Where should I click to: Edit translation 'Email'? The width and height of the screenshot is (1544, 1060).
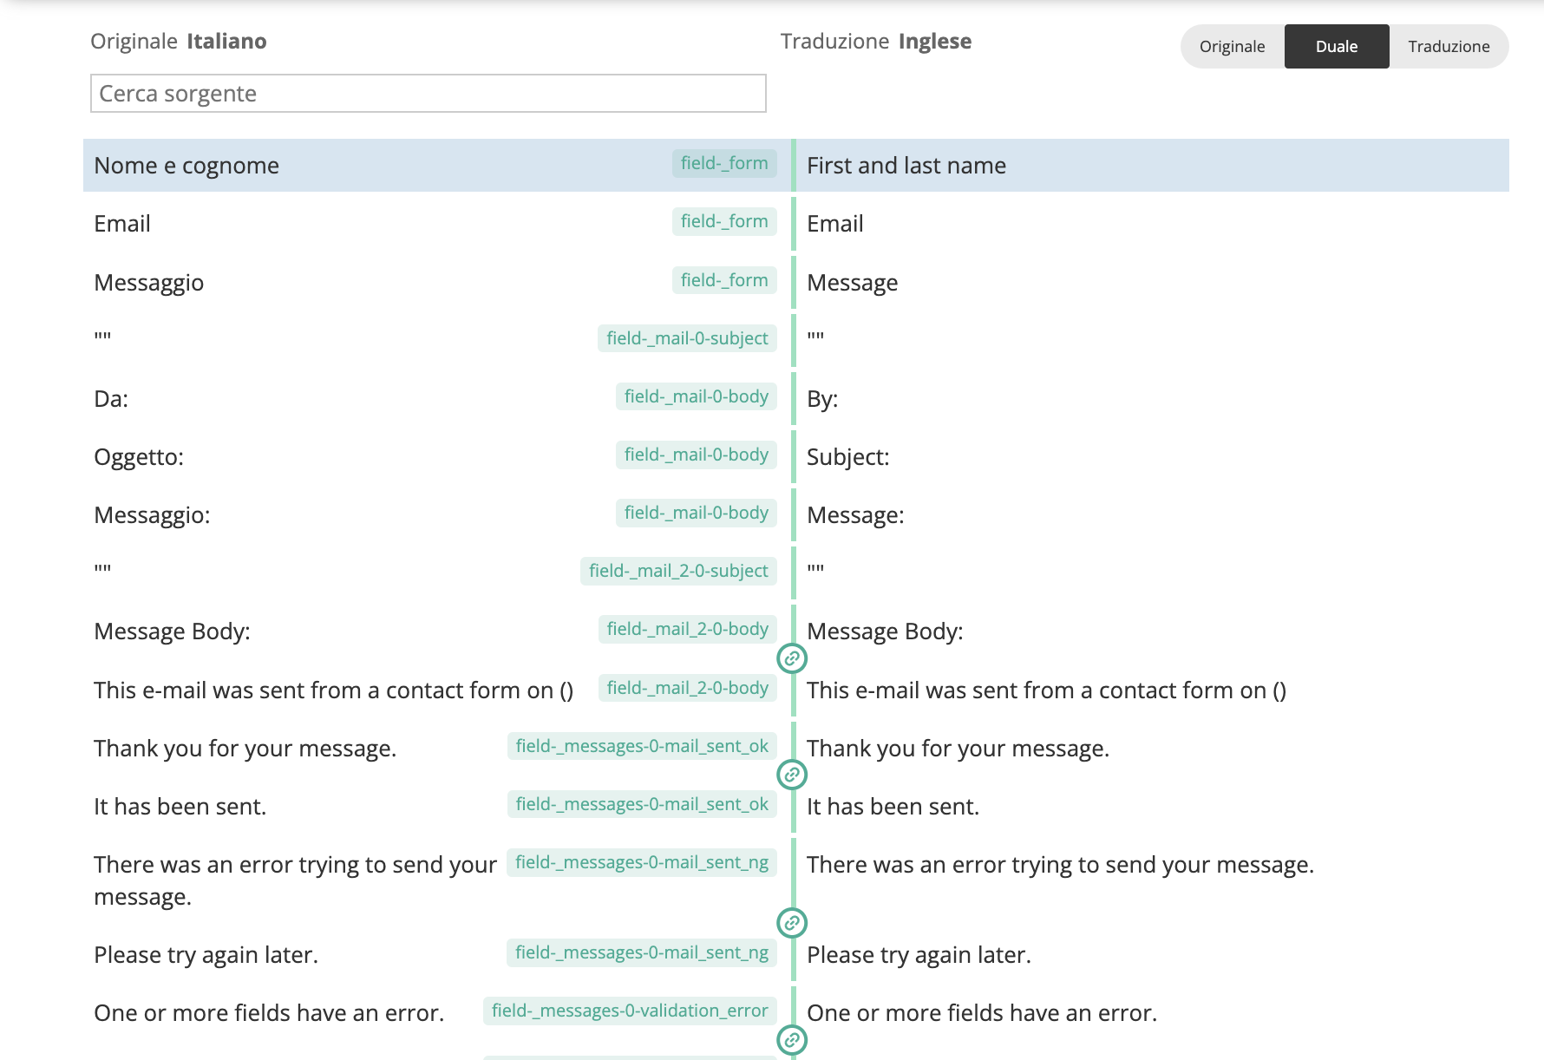pos(835,224)
